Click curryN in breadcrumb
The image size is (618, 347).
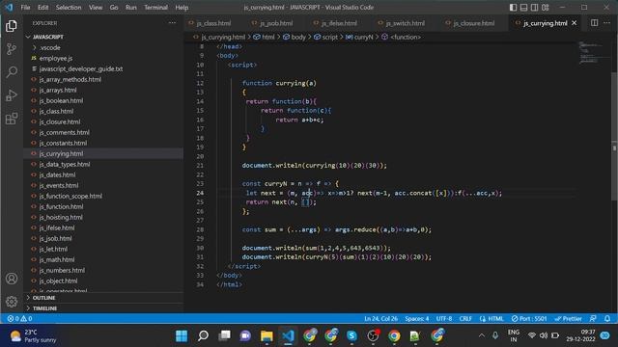tap(363, 37)
